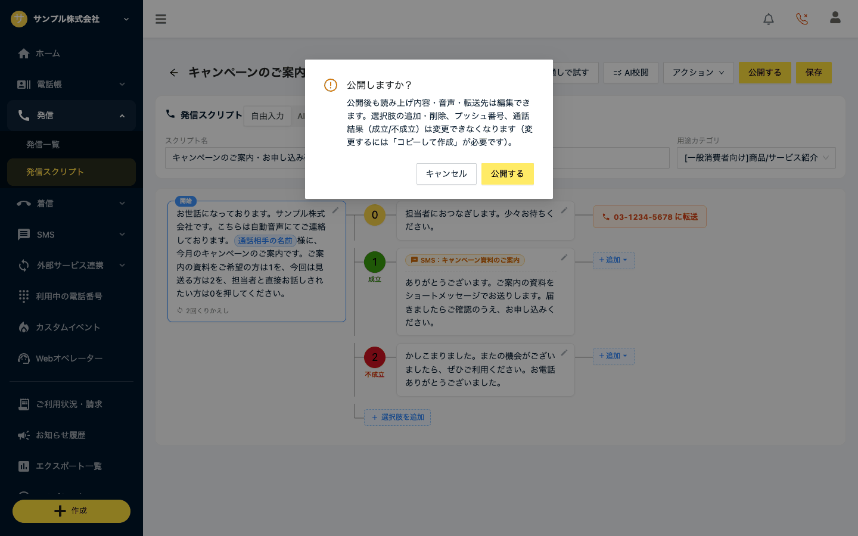Viewport: 858px width, 536px height.
Task: Click the ホーム house icon
Action: [x=24, y=54]
